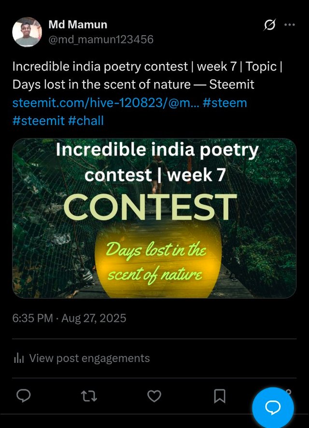The height and width of the screenshot is (428, 309).
Task: Bookmark this post
Action: [219, 396]
